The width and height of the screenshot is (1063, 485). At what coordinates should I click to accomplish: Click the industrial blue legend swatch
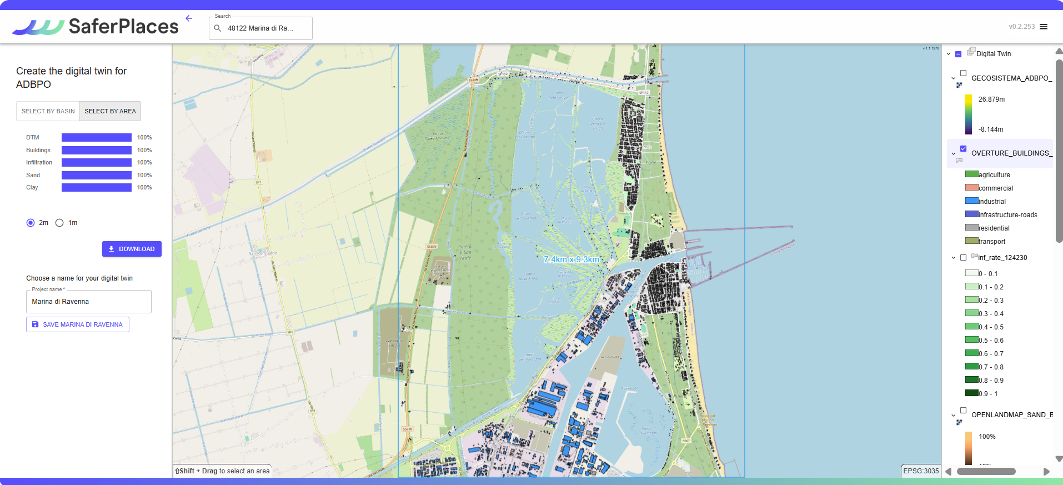971,201
